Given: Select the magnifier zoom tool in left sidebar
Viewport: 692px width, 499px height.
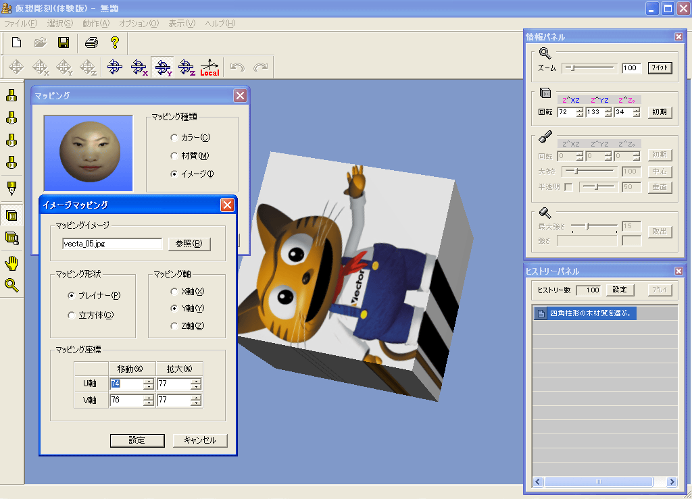Looking at the screenshot, I should pos(11,286).
